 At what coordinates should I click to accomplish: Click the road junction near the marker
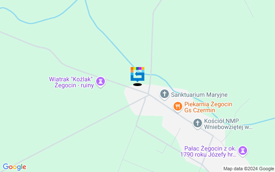click(x=149, y=95)
